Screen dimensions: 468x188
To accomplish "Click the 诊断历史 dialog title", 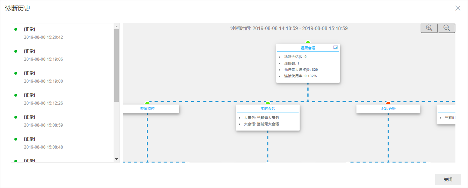I will [x=17, y=8].
